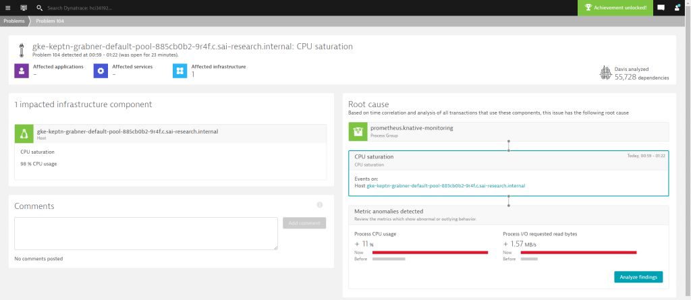
Task: Click the blue Affected services gear icon
Action: tap(101, 70)
